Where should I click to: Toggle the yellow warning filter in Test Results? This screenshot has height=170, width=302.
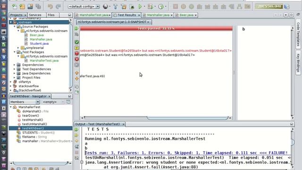point(76,48)
